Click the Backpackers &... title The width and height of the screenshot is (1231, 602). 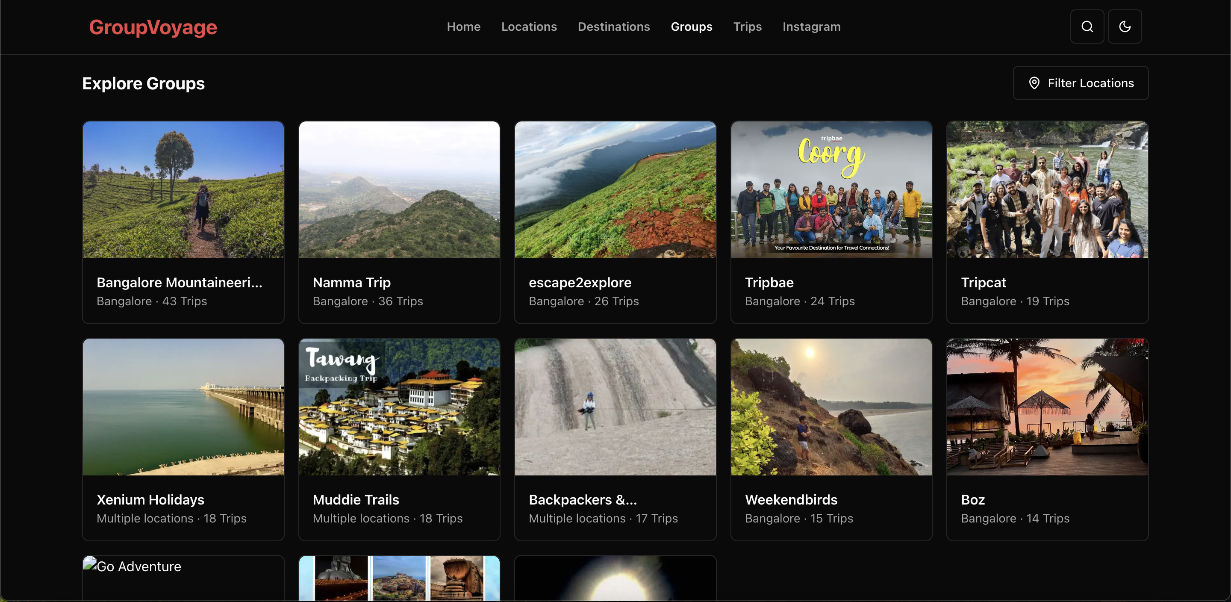tap(583, 500)
